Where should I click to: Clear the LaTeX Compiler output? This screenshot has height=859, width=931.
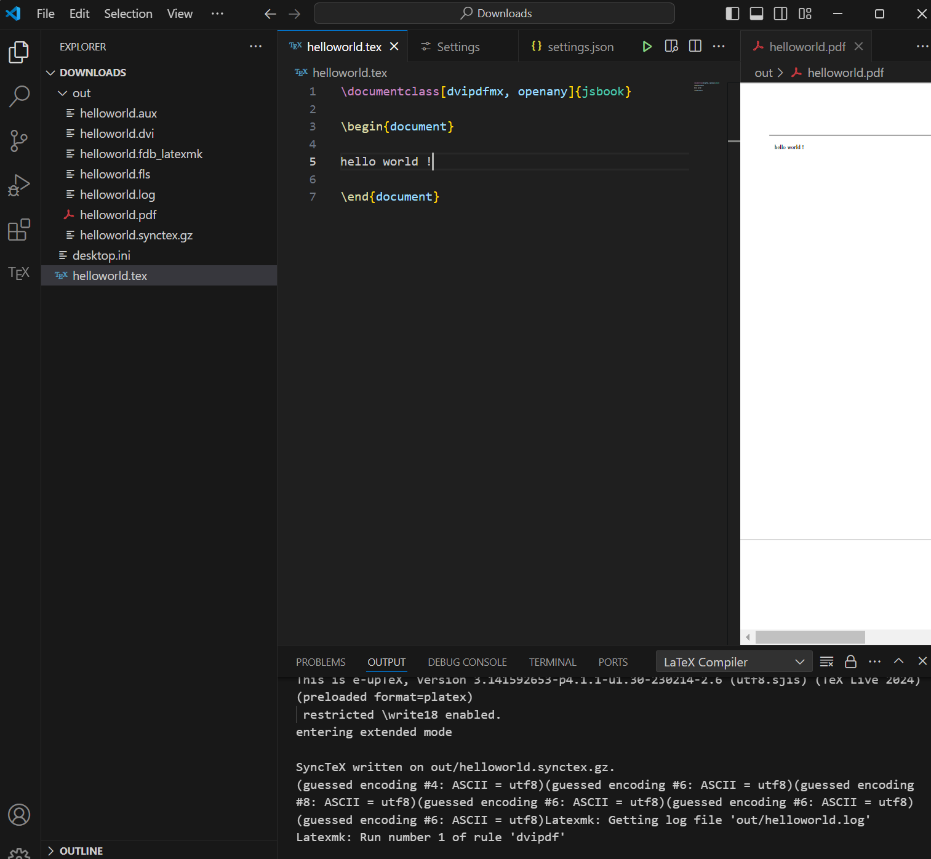tap(826, 661)
